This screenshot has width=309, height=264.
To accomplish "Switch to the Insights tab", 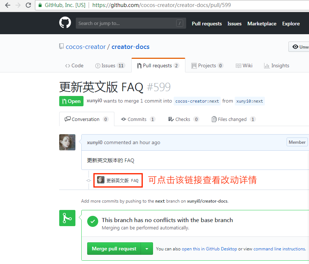I will click(277, 65).
